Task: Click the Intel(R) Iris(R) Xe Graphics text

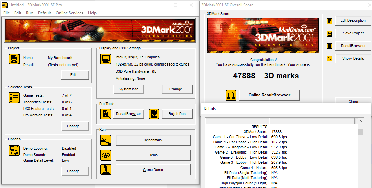Action: [x=138, y=57]
